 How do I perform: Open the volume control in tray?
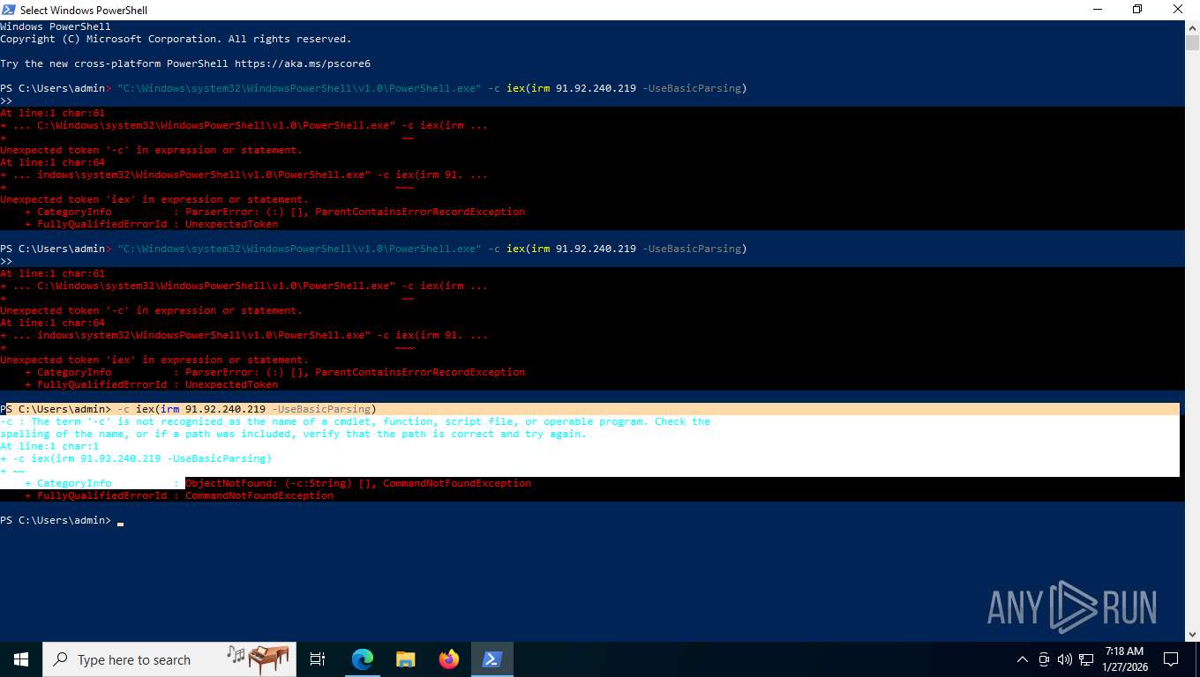(1065, 659)
